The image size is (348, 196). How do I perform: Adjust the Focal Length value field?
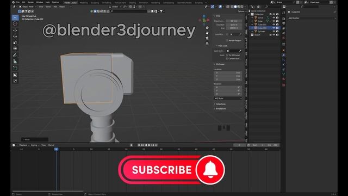click(x=234, y=21)
